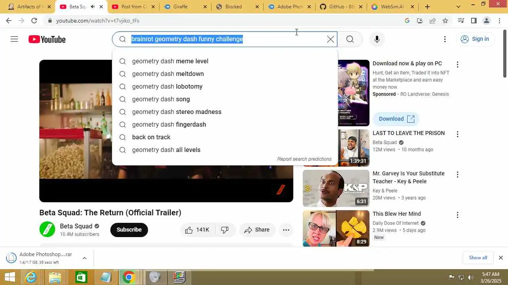Choose suggestion geometry dash fingerdash
Viewport: 508px width, 285px height.
[x=225, y=124]
